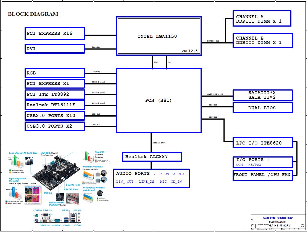Click the "Power Failure Protection" caption
Viewport: 308px width, 232px height.
[x=94, y=188]
